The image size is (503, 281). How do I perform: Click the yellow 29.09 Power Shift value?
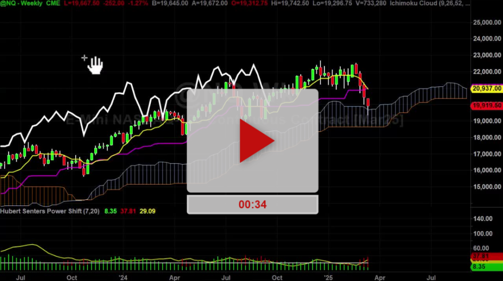tap(131, 211)
